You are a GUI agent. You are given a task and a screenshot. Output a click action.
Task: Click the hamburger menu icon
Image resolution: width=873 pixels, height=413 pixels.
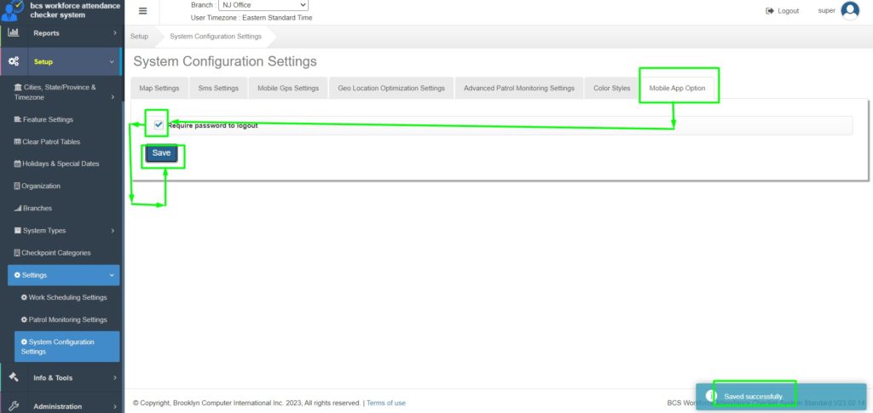[142, 11]
